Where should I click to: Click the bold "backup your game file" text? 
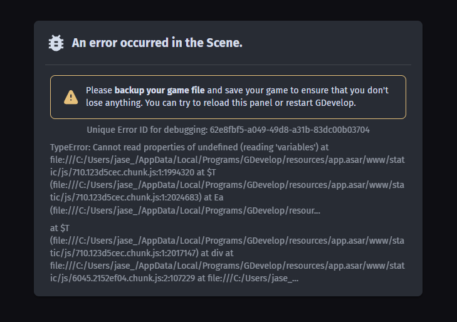pyautogui.click(x=159, y=90)
